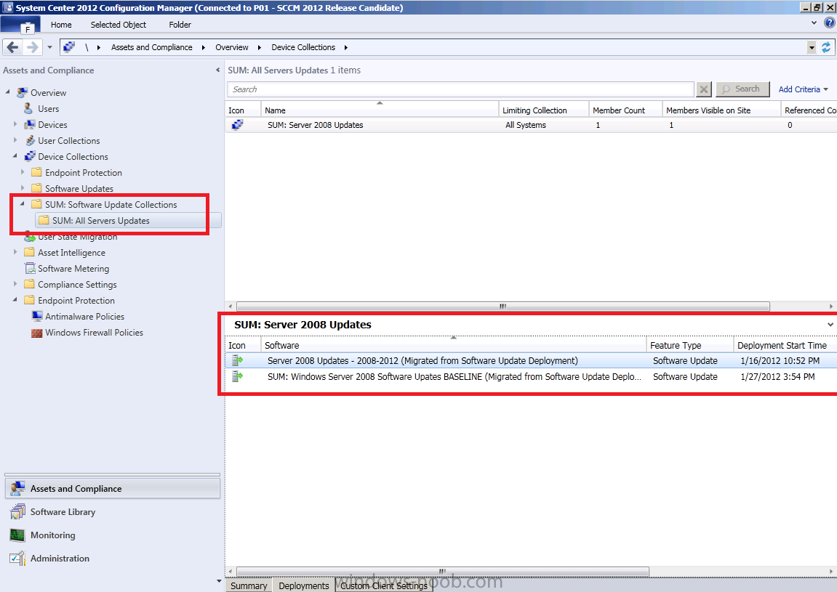Switch to the Deployments tab
The height and width of the screenshot is (592, 837).
[x=304, y=585]
